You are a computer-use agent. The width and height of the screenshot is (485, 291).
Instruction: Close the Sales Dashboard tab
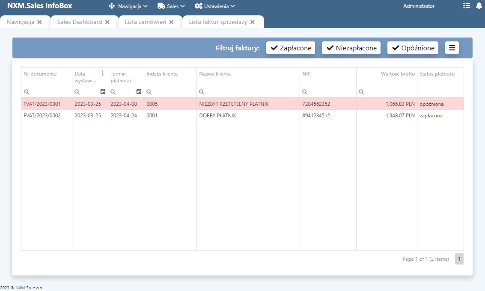pos(107,22)
